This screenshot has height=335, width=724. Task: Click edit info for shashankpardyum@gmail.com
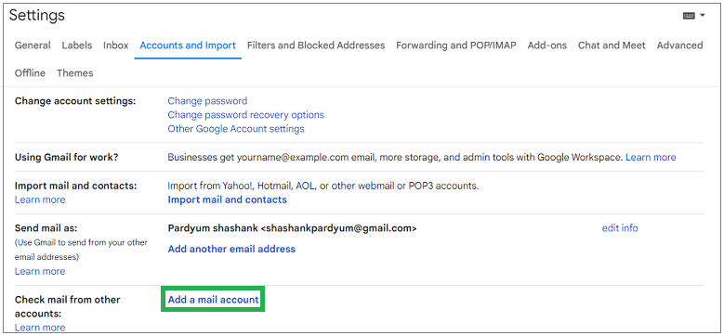(x=620, y=228)
